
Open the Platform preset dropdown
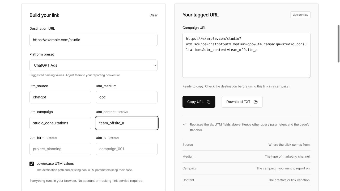coord(93,65)
